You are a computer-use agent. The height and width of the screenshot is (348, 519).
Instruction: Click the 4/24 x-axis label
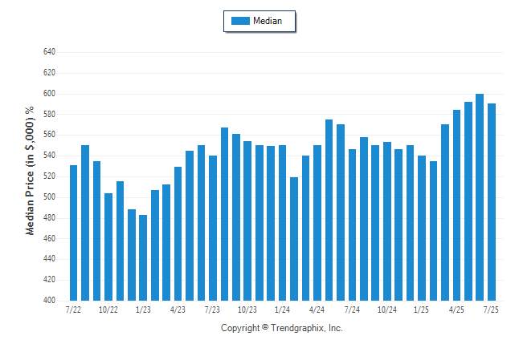click(x=317, y=310)
